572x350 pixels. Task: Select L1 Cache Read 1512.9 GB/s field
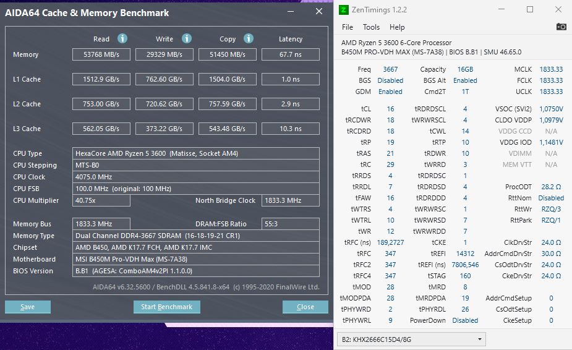pos(101,79)
